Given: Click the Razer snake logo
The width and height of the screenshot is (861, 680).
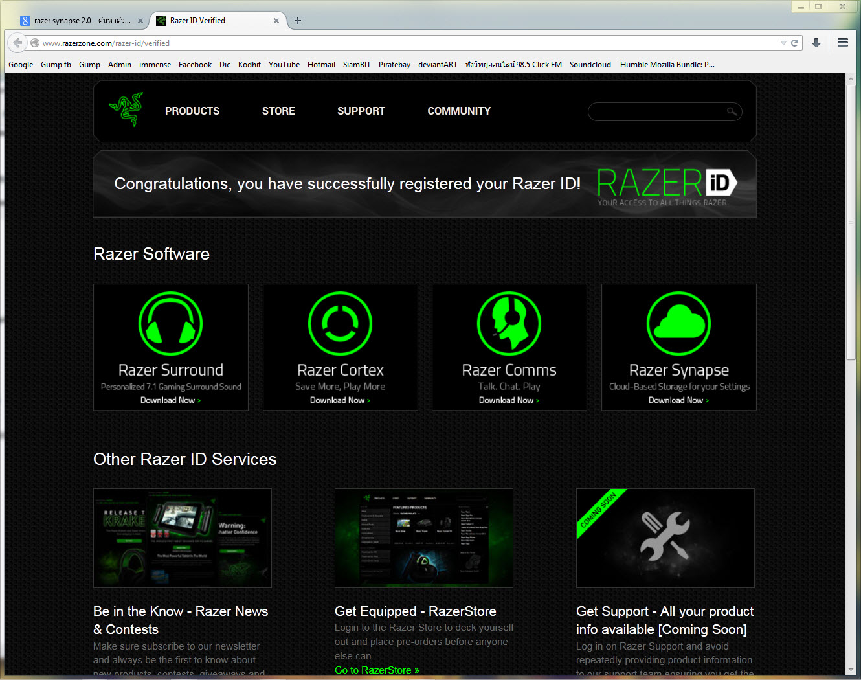Looking at the screenshot, I should pyautogui.click(x=126, y=109).
